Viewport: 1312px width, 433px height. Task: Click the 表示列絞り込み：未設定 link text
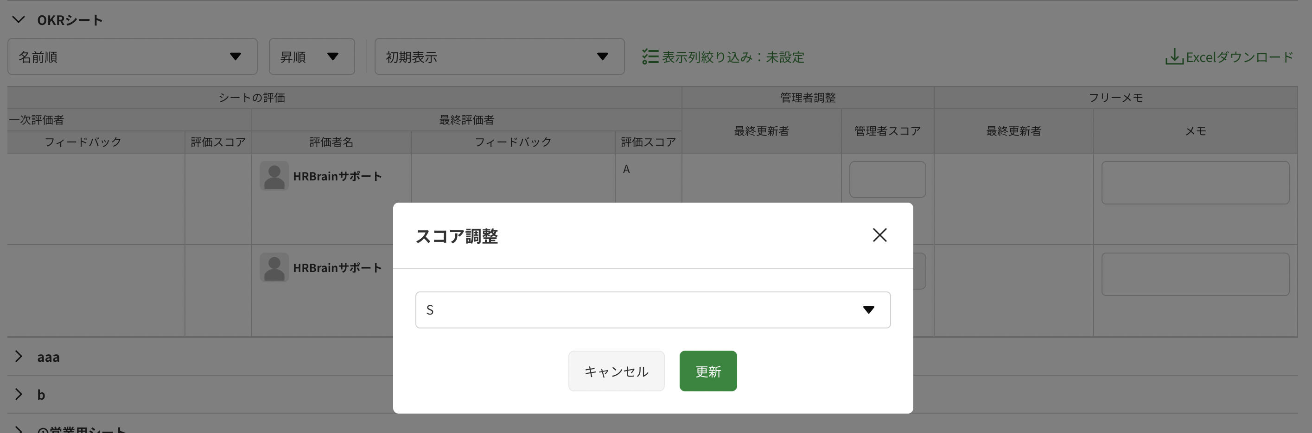[x=733, y=57]
